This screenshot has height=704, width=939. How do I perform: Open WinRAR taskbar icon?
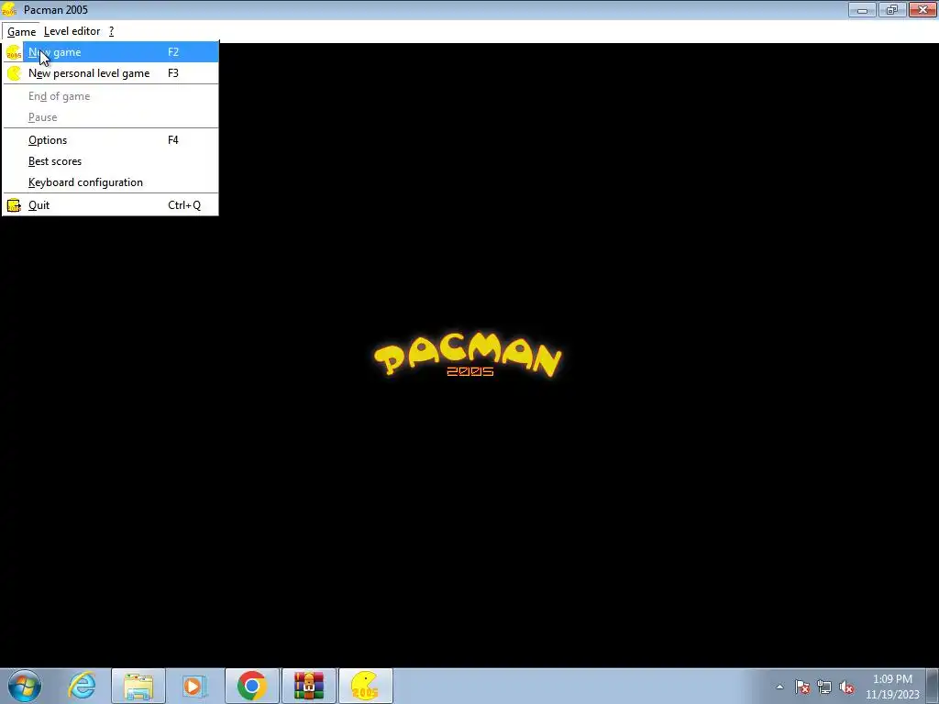[x=309, y=686]
